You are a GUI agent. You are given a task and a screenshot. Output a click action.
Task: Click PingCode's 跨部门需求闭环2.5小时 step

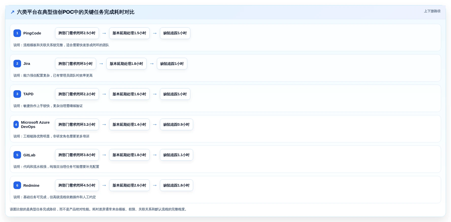click(x=77, y=33)
